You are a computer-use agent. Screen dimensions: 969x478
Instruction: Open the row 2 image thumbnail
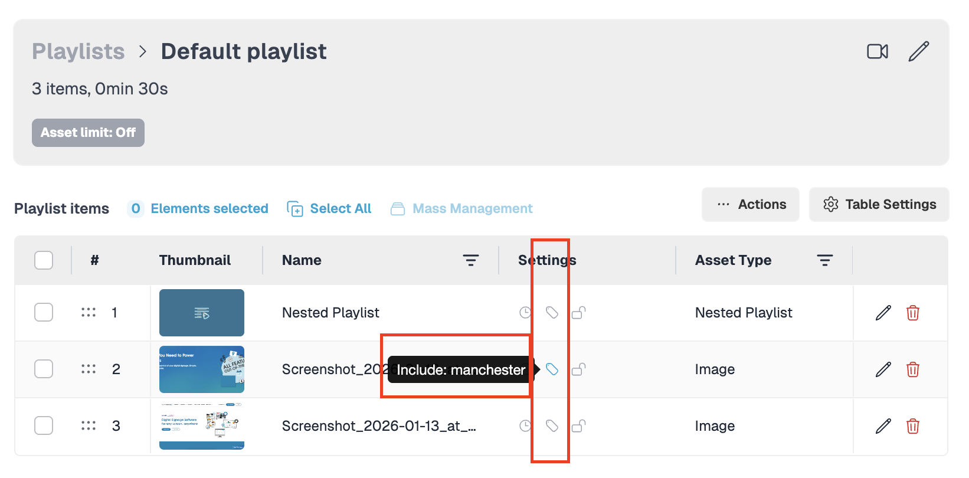202,369
